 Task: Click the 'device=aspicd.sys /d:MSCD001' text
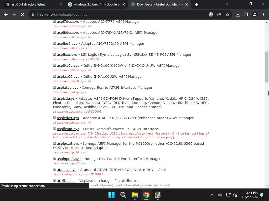point(77,111)
